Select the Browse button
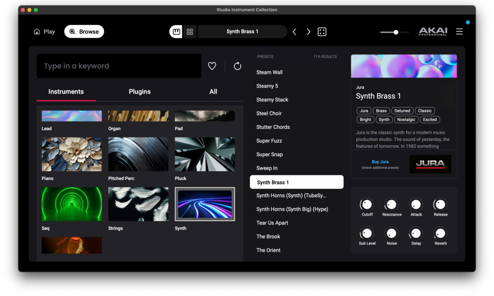 (x=84, y=32)
